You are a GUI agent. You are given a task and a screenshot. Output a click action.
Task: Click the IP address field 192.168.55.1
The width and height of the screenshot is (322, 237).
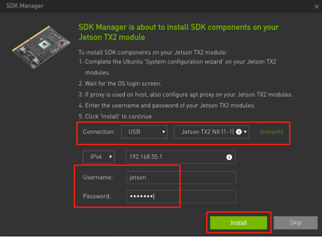click(x=180, y=157)
